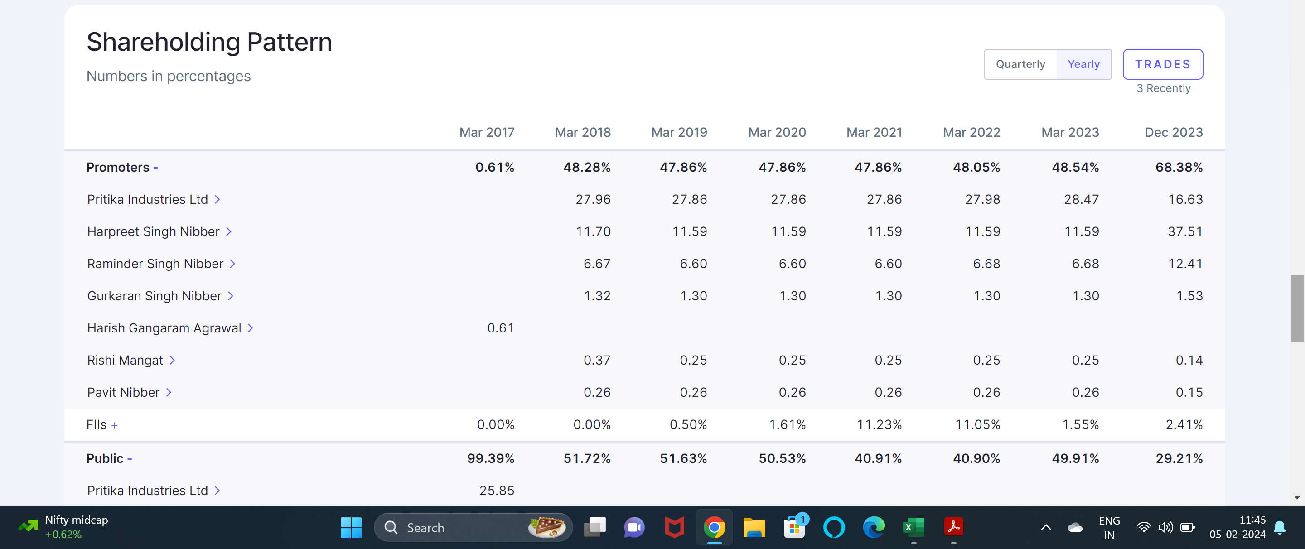Show hidden system tray icons chevron

pos(1046,528)
